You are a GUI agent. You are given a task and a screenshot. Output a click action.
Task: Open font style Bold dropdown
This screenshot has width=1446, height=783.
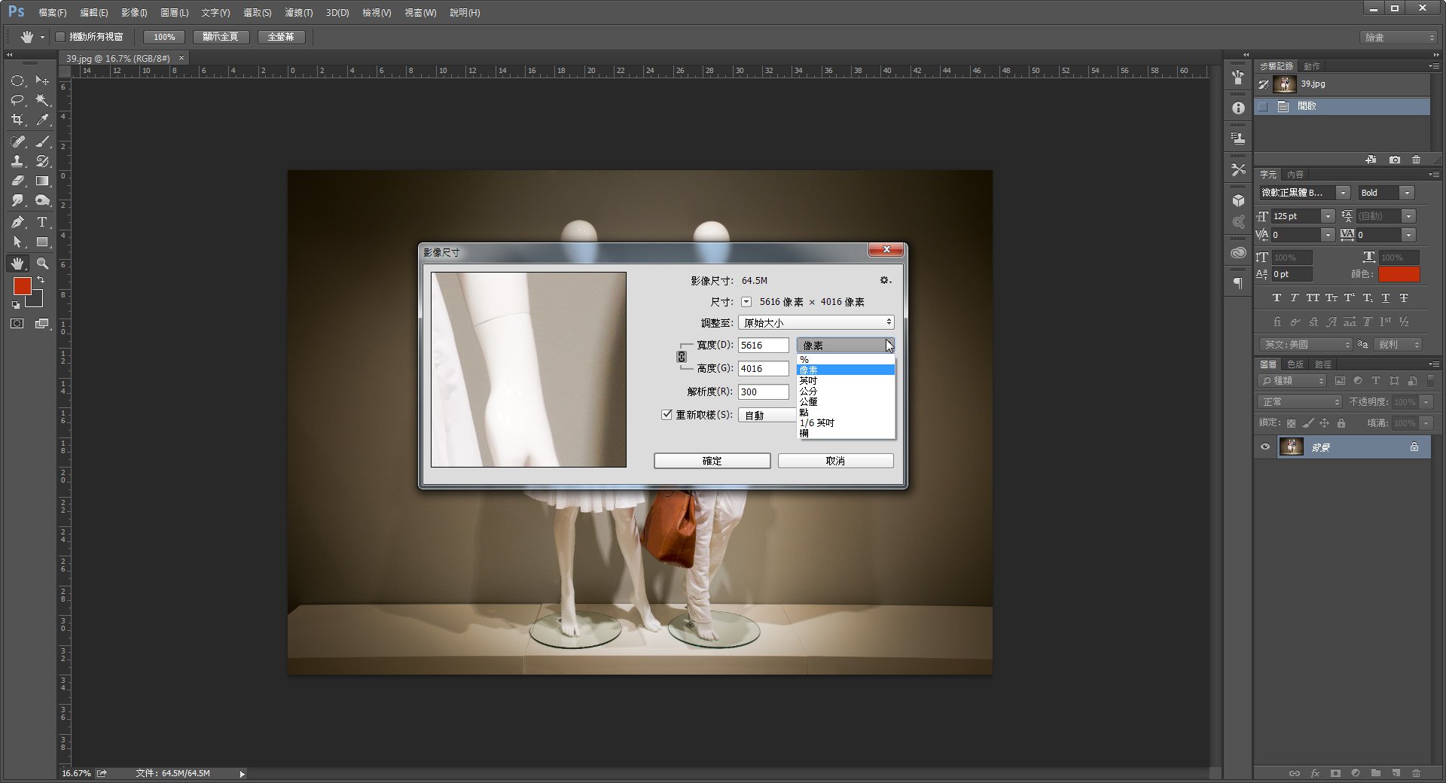[x=1407, y=193]
